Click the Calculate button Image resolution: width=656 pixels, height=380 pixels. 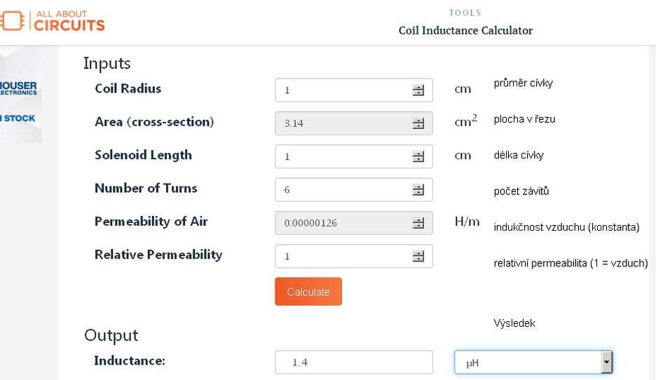tap(308, 291)
